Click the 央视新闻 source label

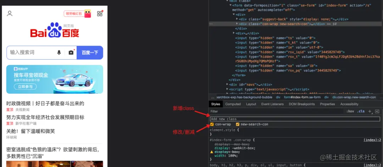click(22, 110)
